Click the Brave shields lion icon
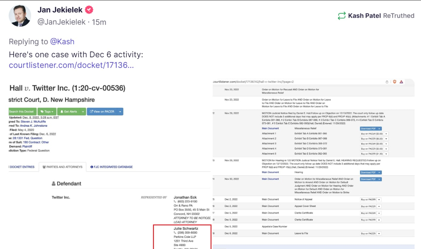 click(x=395, y=82)
